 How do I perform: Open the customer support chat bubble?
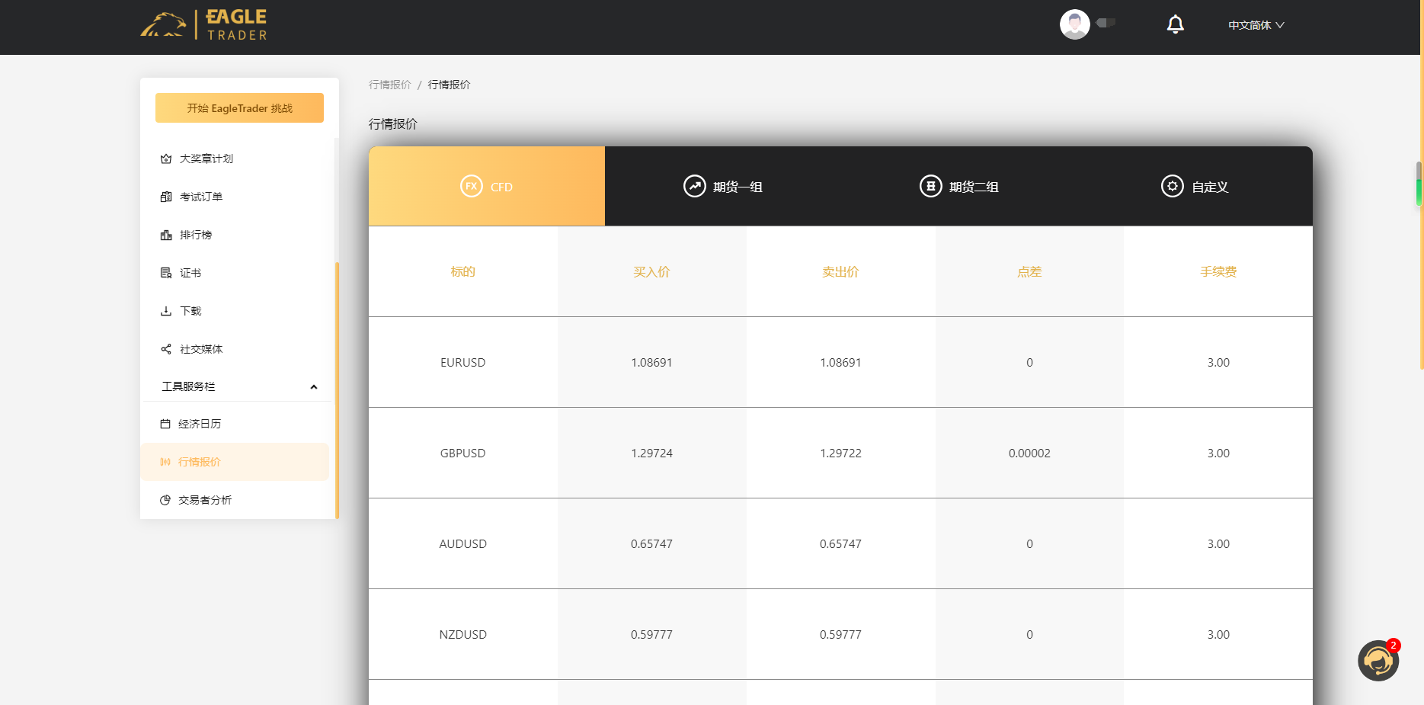tap(1378, 660)
